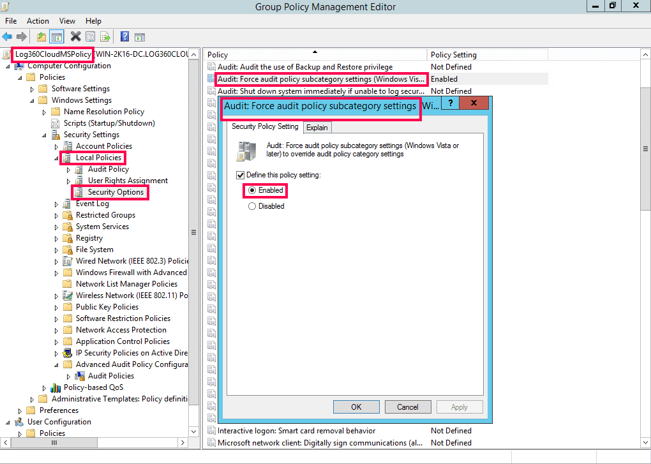Image resolution: width=651 pixels, height=464 pixels.
Task: Open Help using the question mark toolbar icon
Action: [x=124, y=36]
